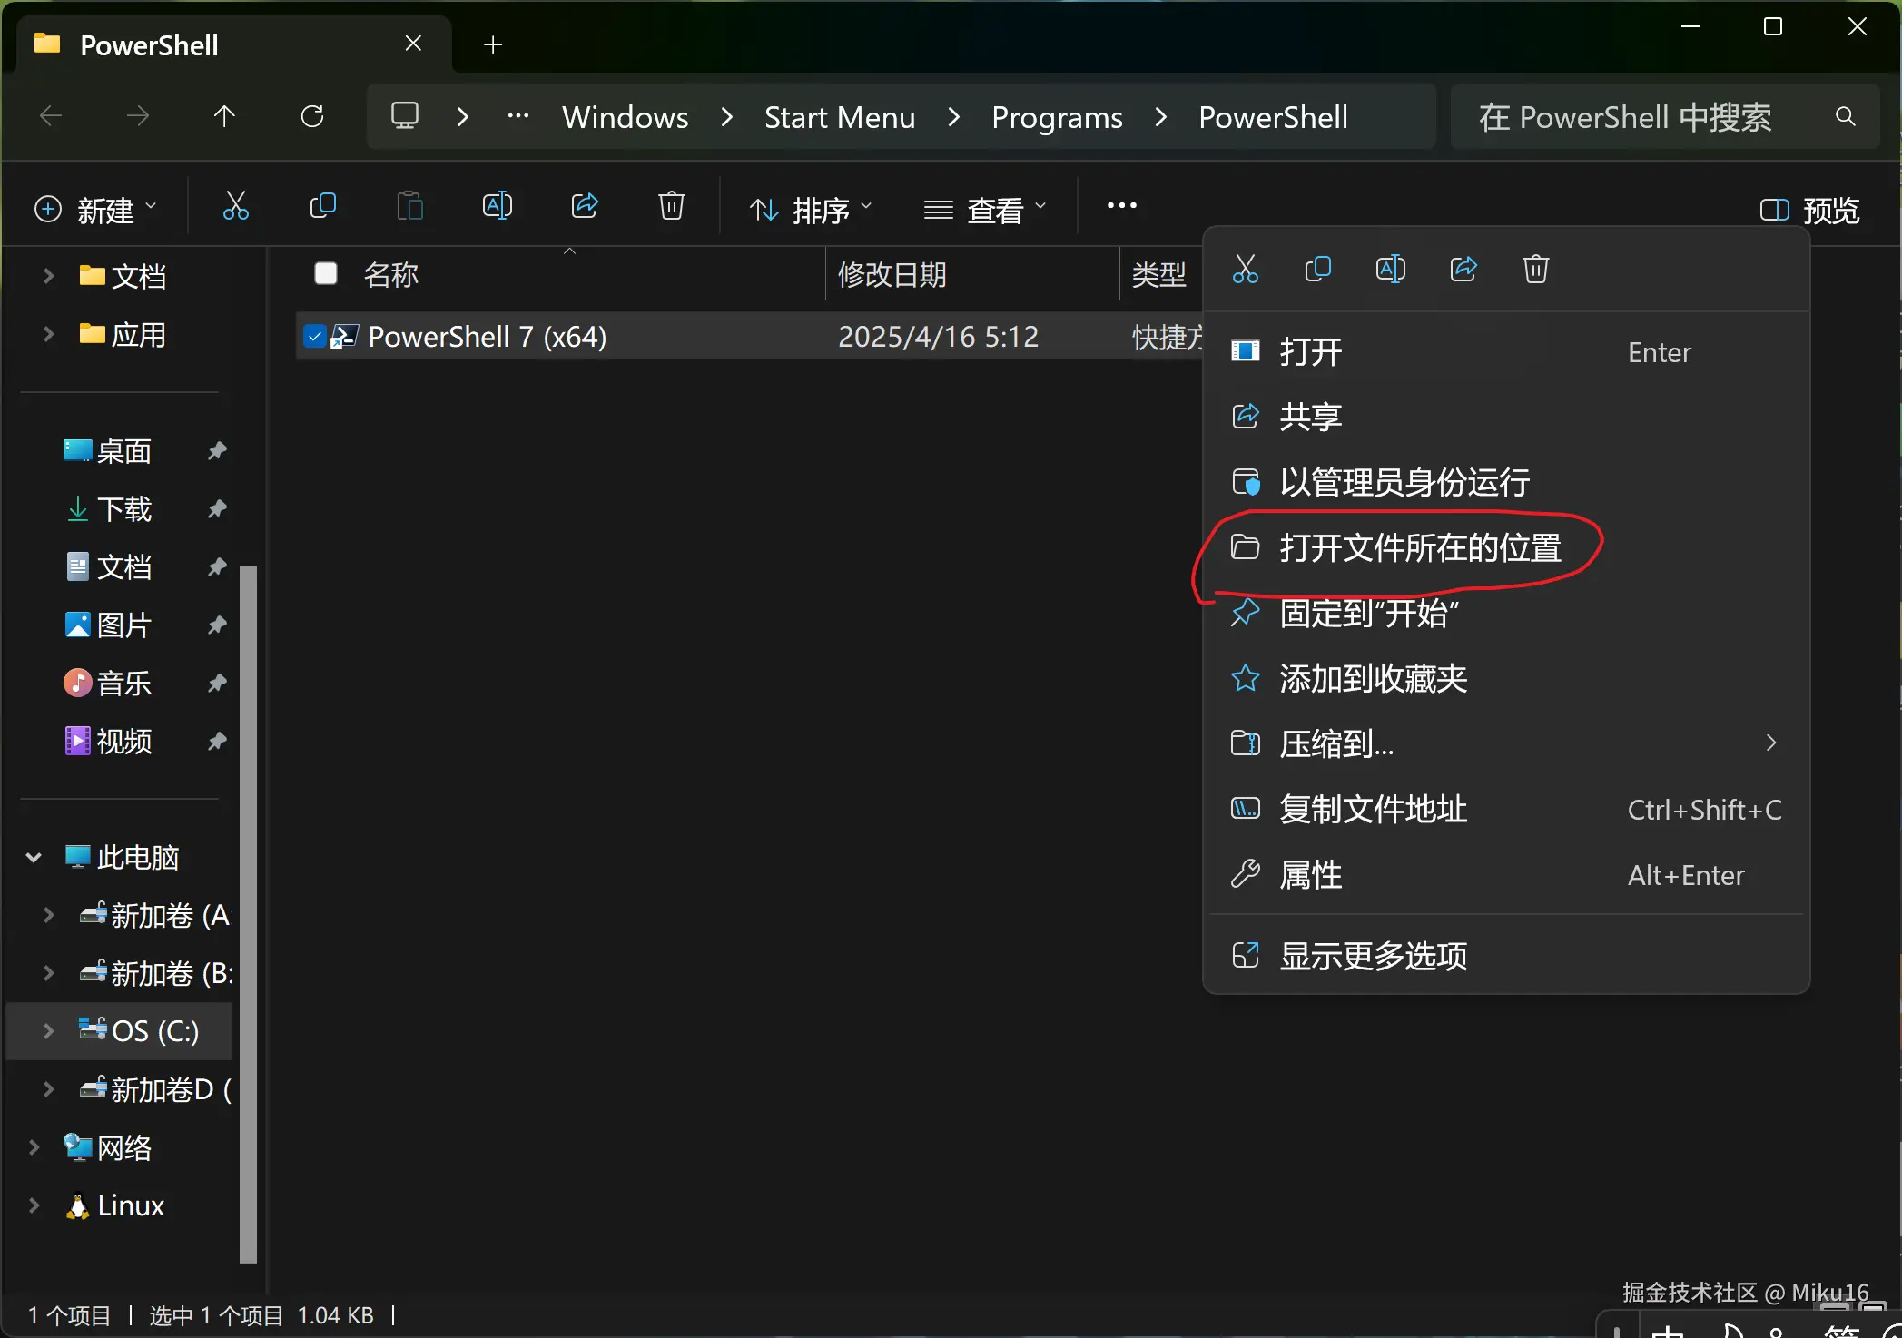This screenshot has height=1338, width=1902.
Task: Click the Rename icon in the context menu
Action: pyautogui.click(x=1390, y=270)
